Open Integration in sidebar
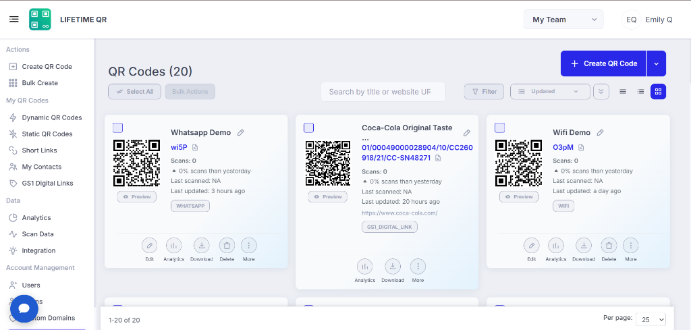691x330 pixels. coord(38,250)
